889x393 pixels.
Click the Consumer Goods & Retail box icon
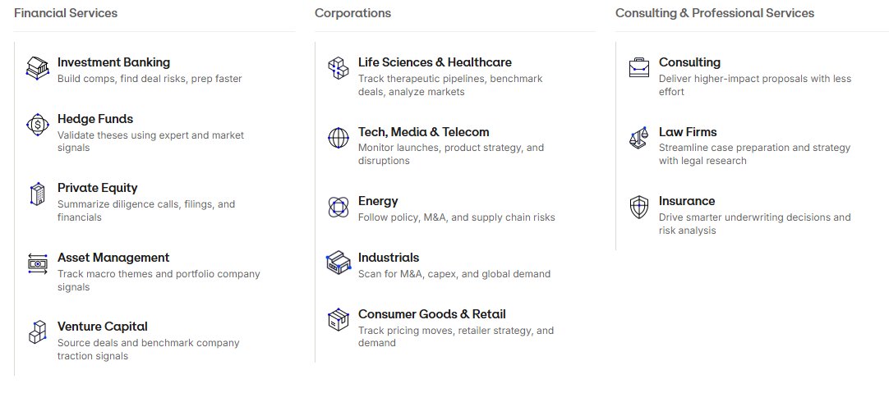coord(339,320)
